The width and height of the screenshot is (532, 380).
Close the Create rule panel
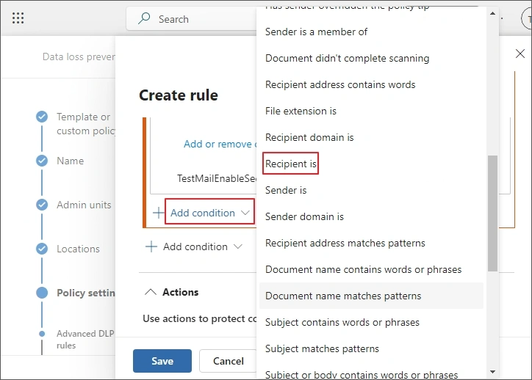click(520, 54)
